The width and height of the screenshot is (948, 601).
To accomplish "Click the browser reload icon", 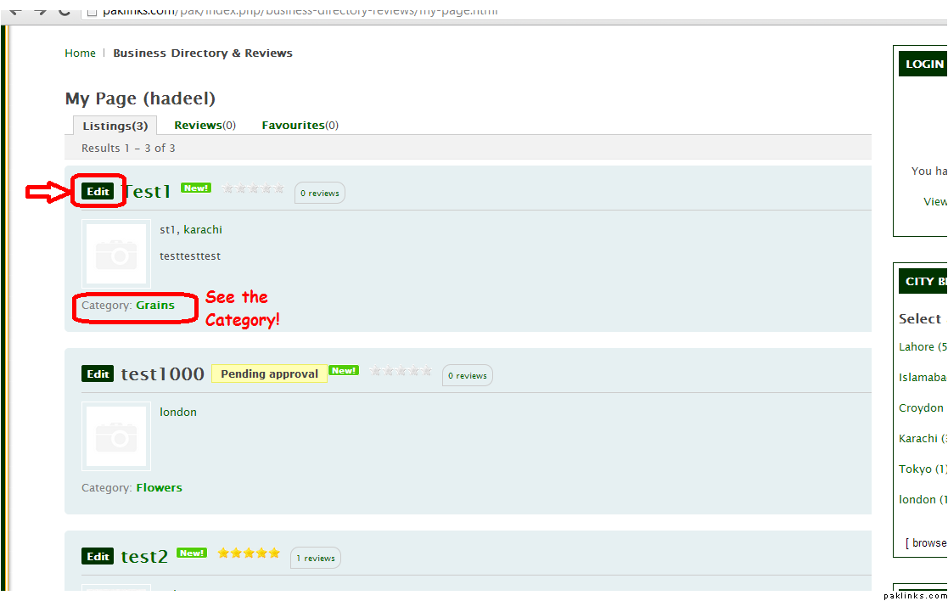I will 65,10.
